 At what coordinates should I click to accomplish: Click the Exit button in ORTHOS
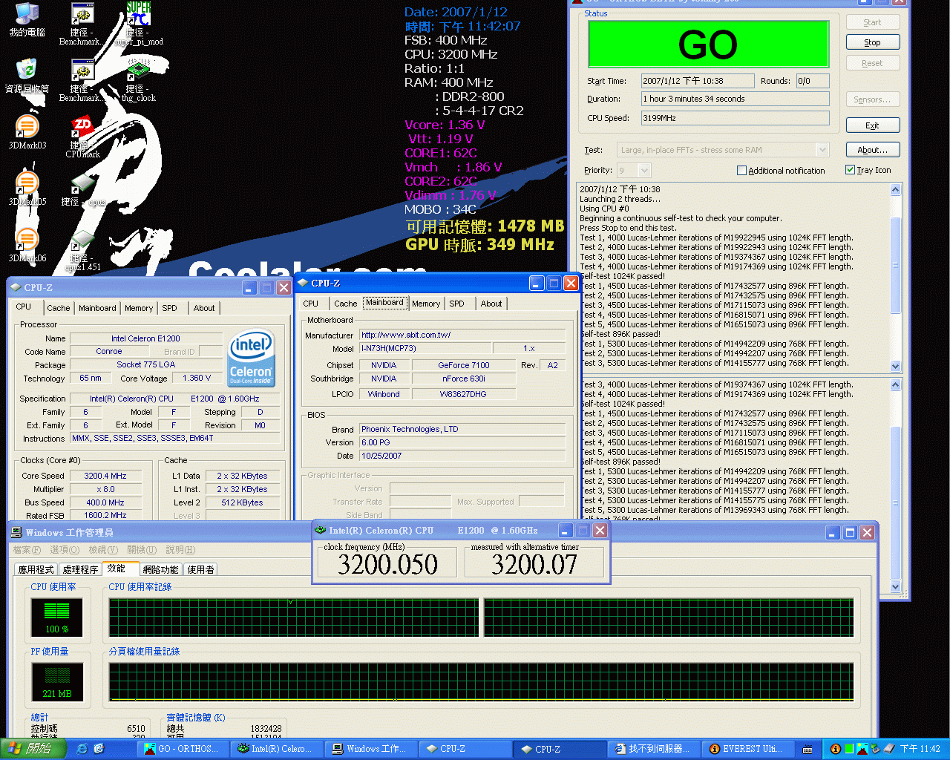click(873, 125)
